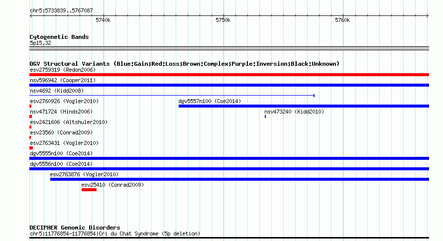443x241 pixels.
Task: Select the blue dgv5555n100 gain bar
Action: pos(229,158)
